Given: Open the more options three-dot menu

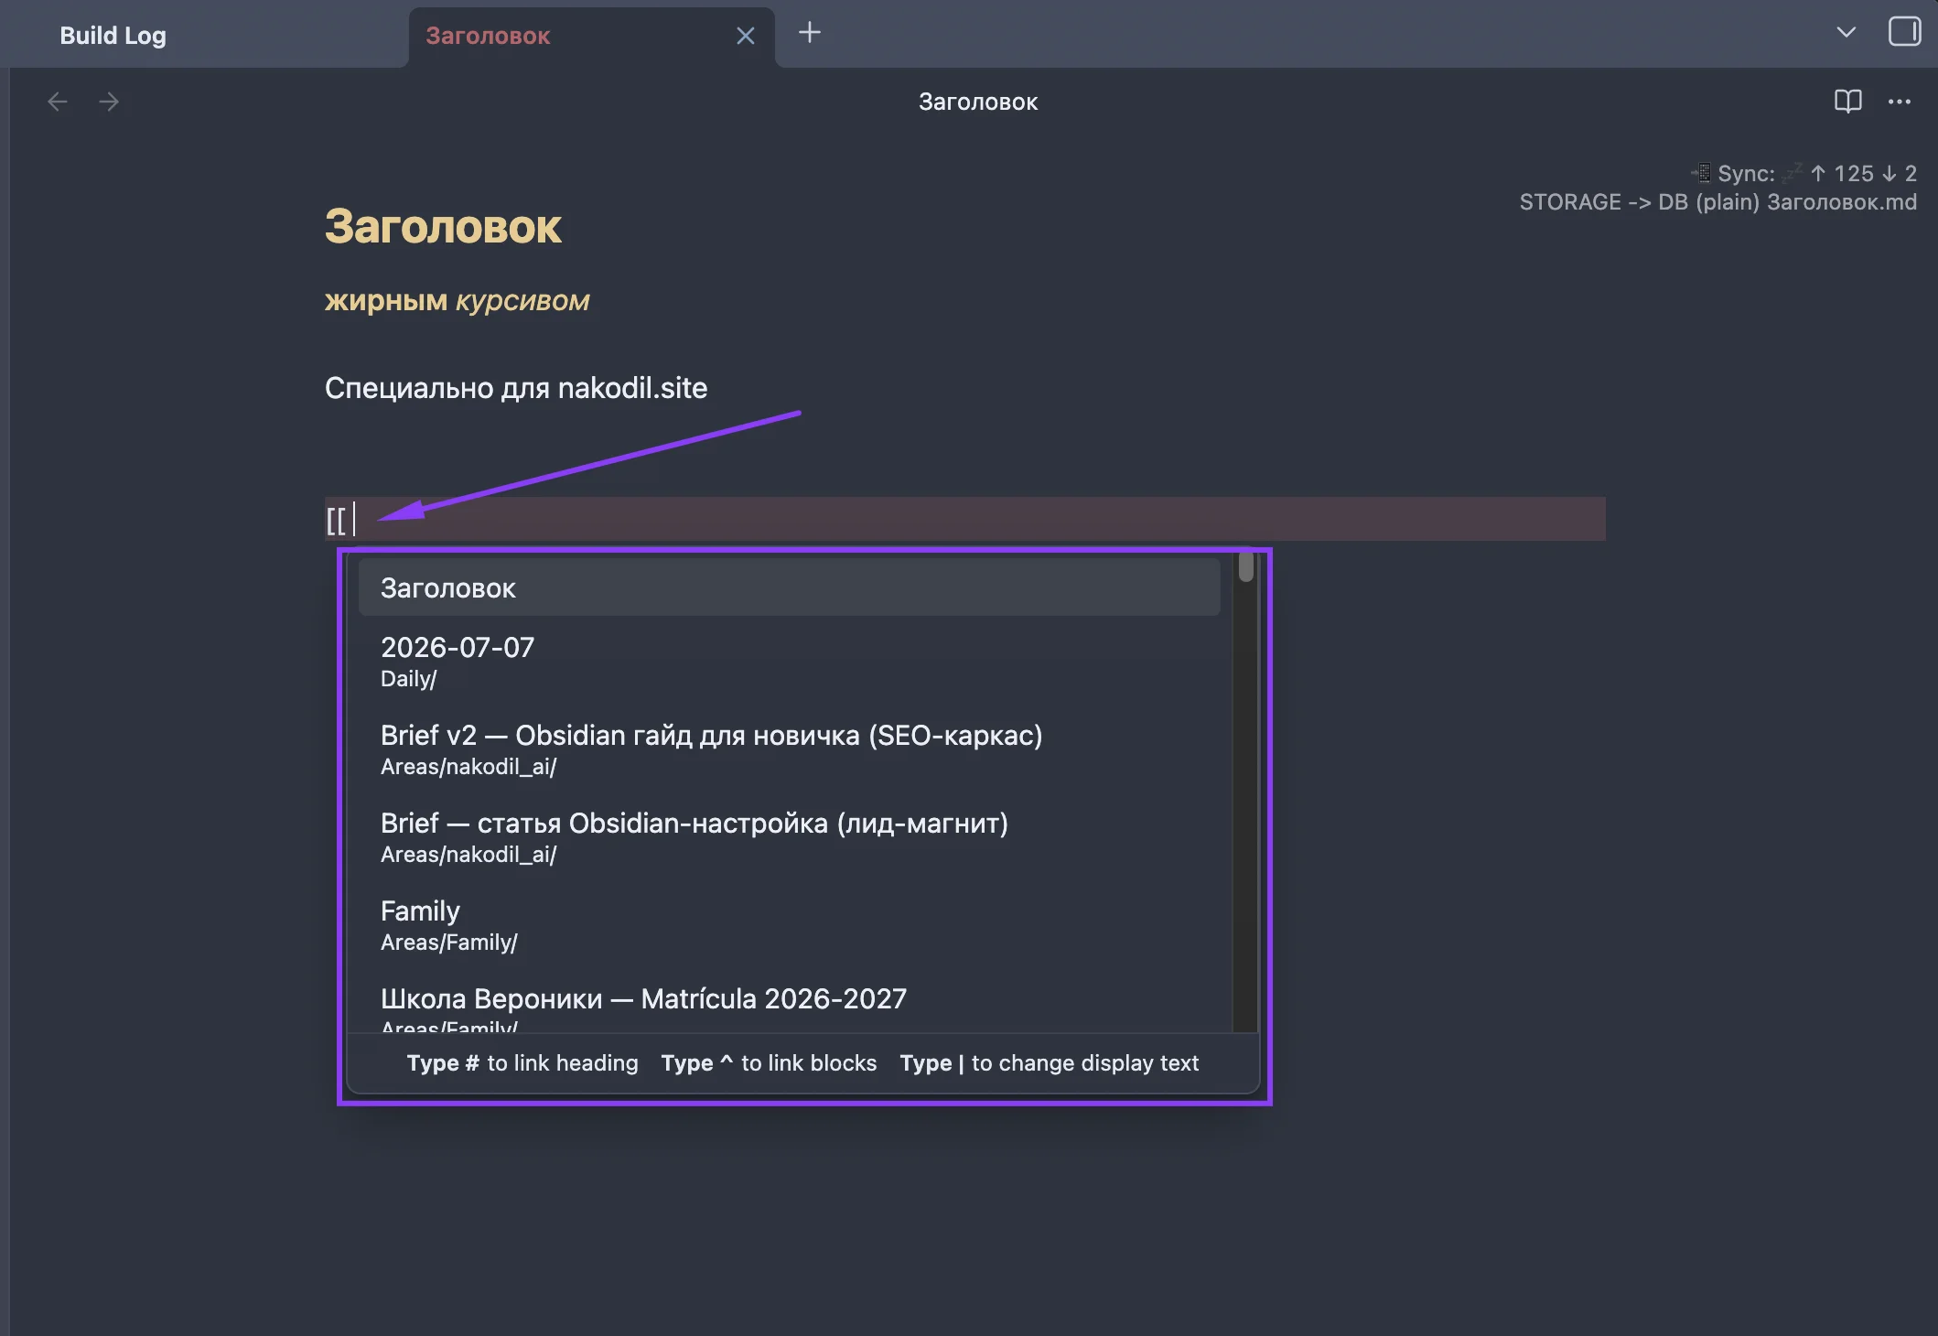Looking at the screenshot, I should (x=1900, y=102).
